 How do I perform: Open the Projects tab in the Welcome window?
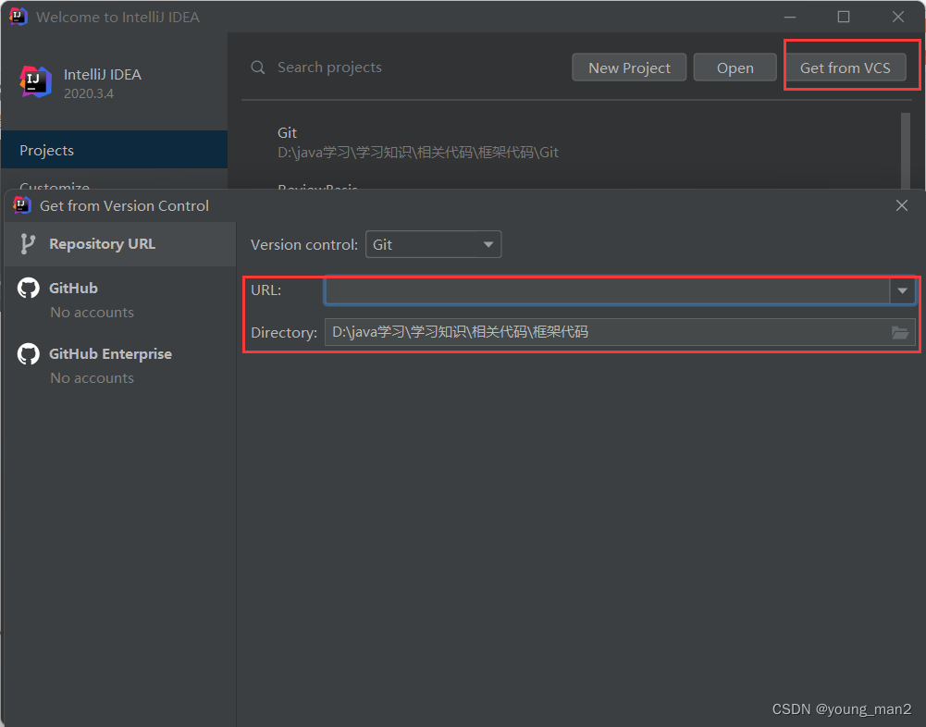point(115,150)
